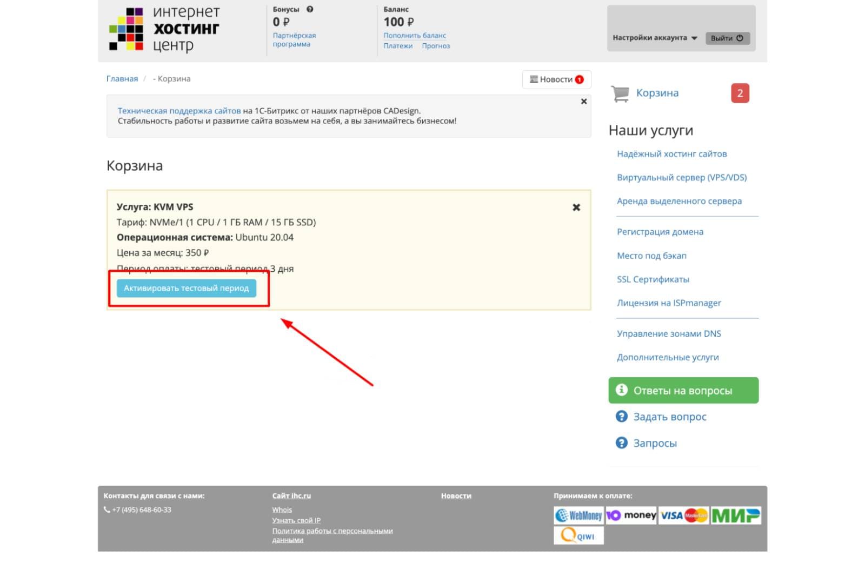Open Надёжный хостинг сайтов
The image size is (865, 563).
pos(672,154)
